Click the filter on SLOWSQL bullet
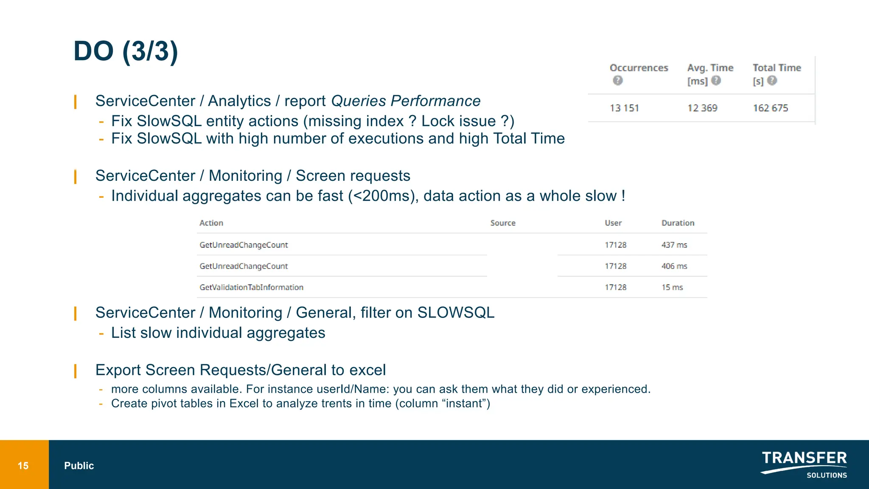The width and height of the screenshot is (869, 489). click(x=295, y=312)
